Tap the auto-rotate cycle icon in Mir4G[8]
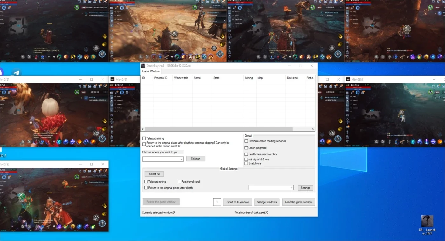Screen dimensions: 445x241 coord(347,120)
